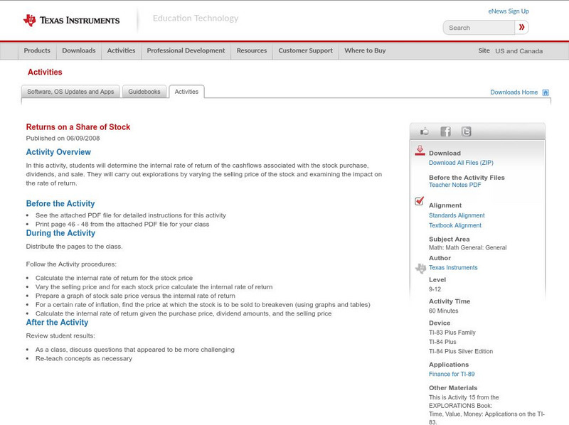Image resolution: width=569 pixels, height=425 pixels.
Task: Click the thumbs-up like icon
Action: [x=424, y=131]
